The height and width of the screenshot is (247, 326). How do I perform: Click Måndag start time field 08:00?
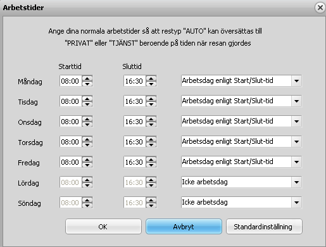point(71,81)
